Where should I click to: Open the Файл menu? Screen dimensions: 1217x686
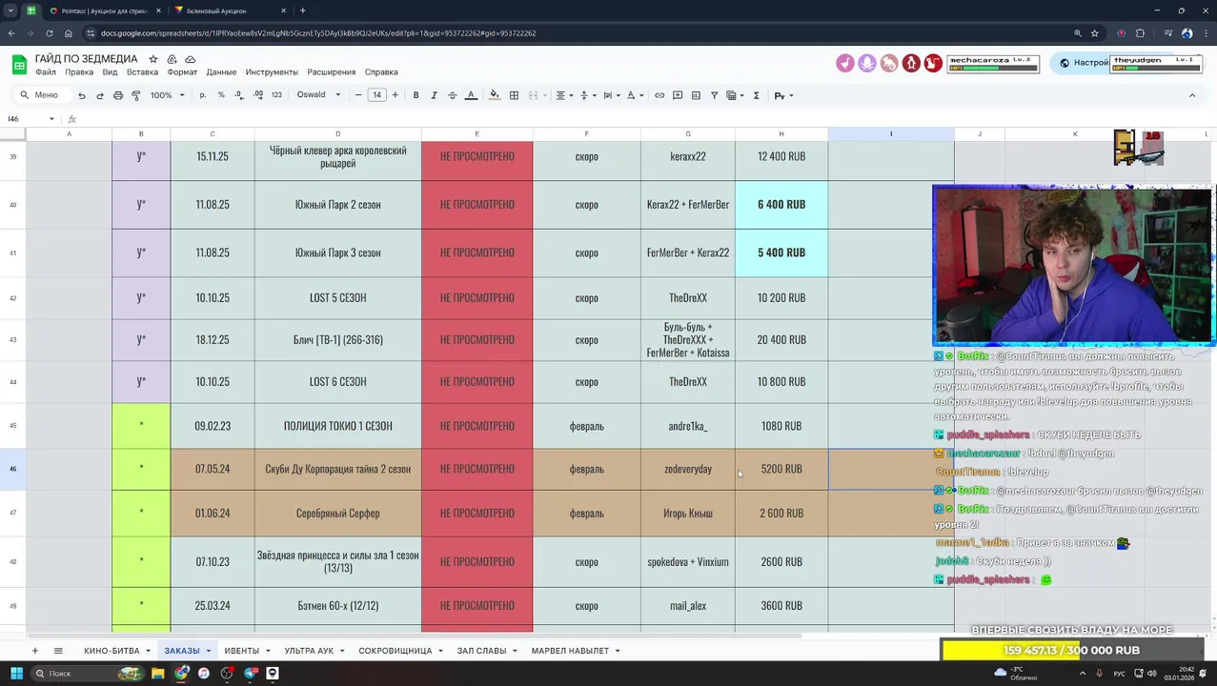(x=46, y=72)
